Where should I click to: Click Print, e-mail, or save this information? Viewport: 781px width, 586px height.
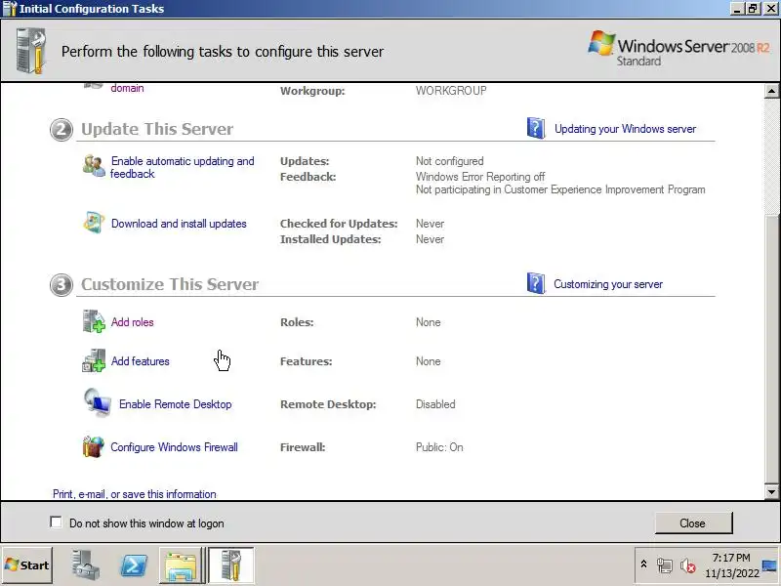[x=135, y=494]
